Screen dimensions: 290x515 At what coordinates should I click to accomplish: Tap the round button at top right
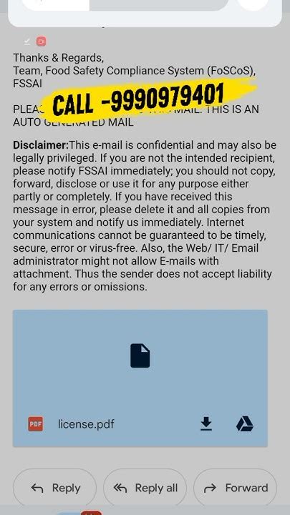tap(253, 4)
